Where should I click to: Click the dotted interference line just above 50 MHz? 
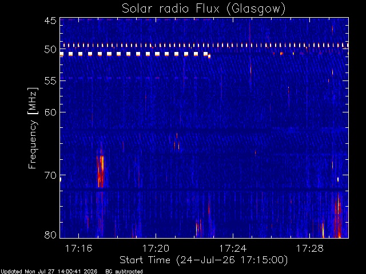coord(204,45)
